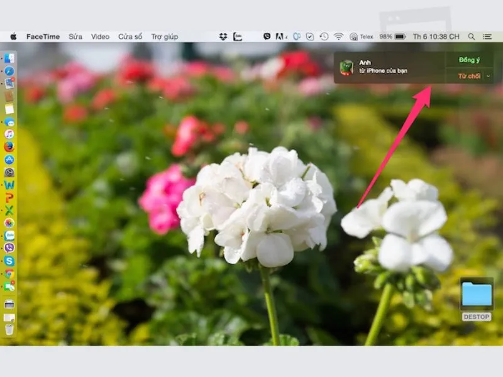Image resolution: width=503 pixels, height=377 pixels.
Task: Expand the Từ chối options arrow
Action: click(489, 76)
